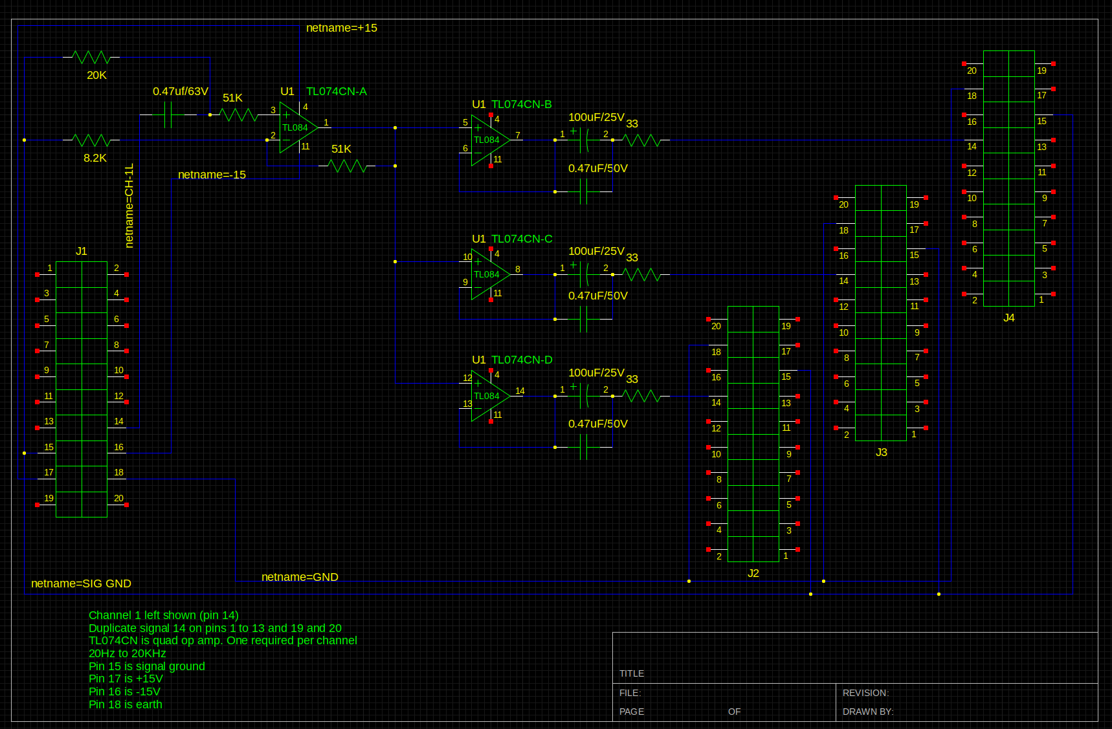Select the TL074CN-A part label
Viewport: 1112px width, 729px height.
(x=337, y=91)
